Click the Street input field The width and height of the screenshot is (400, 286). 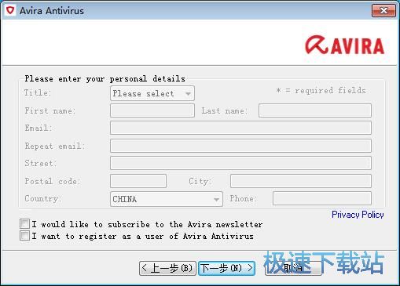[x=240, y=163]
